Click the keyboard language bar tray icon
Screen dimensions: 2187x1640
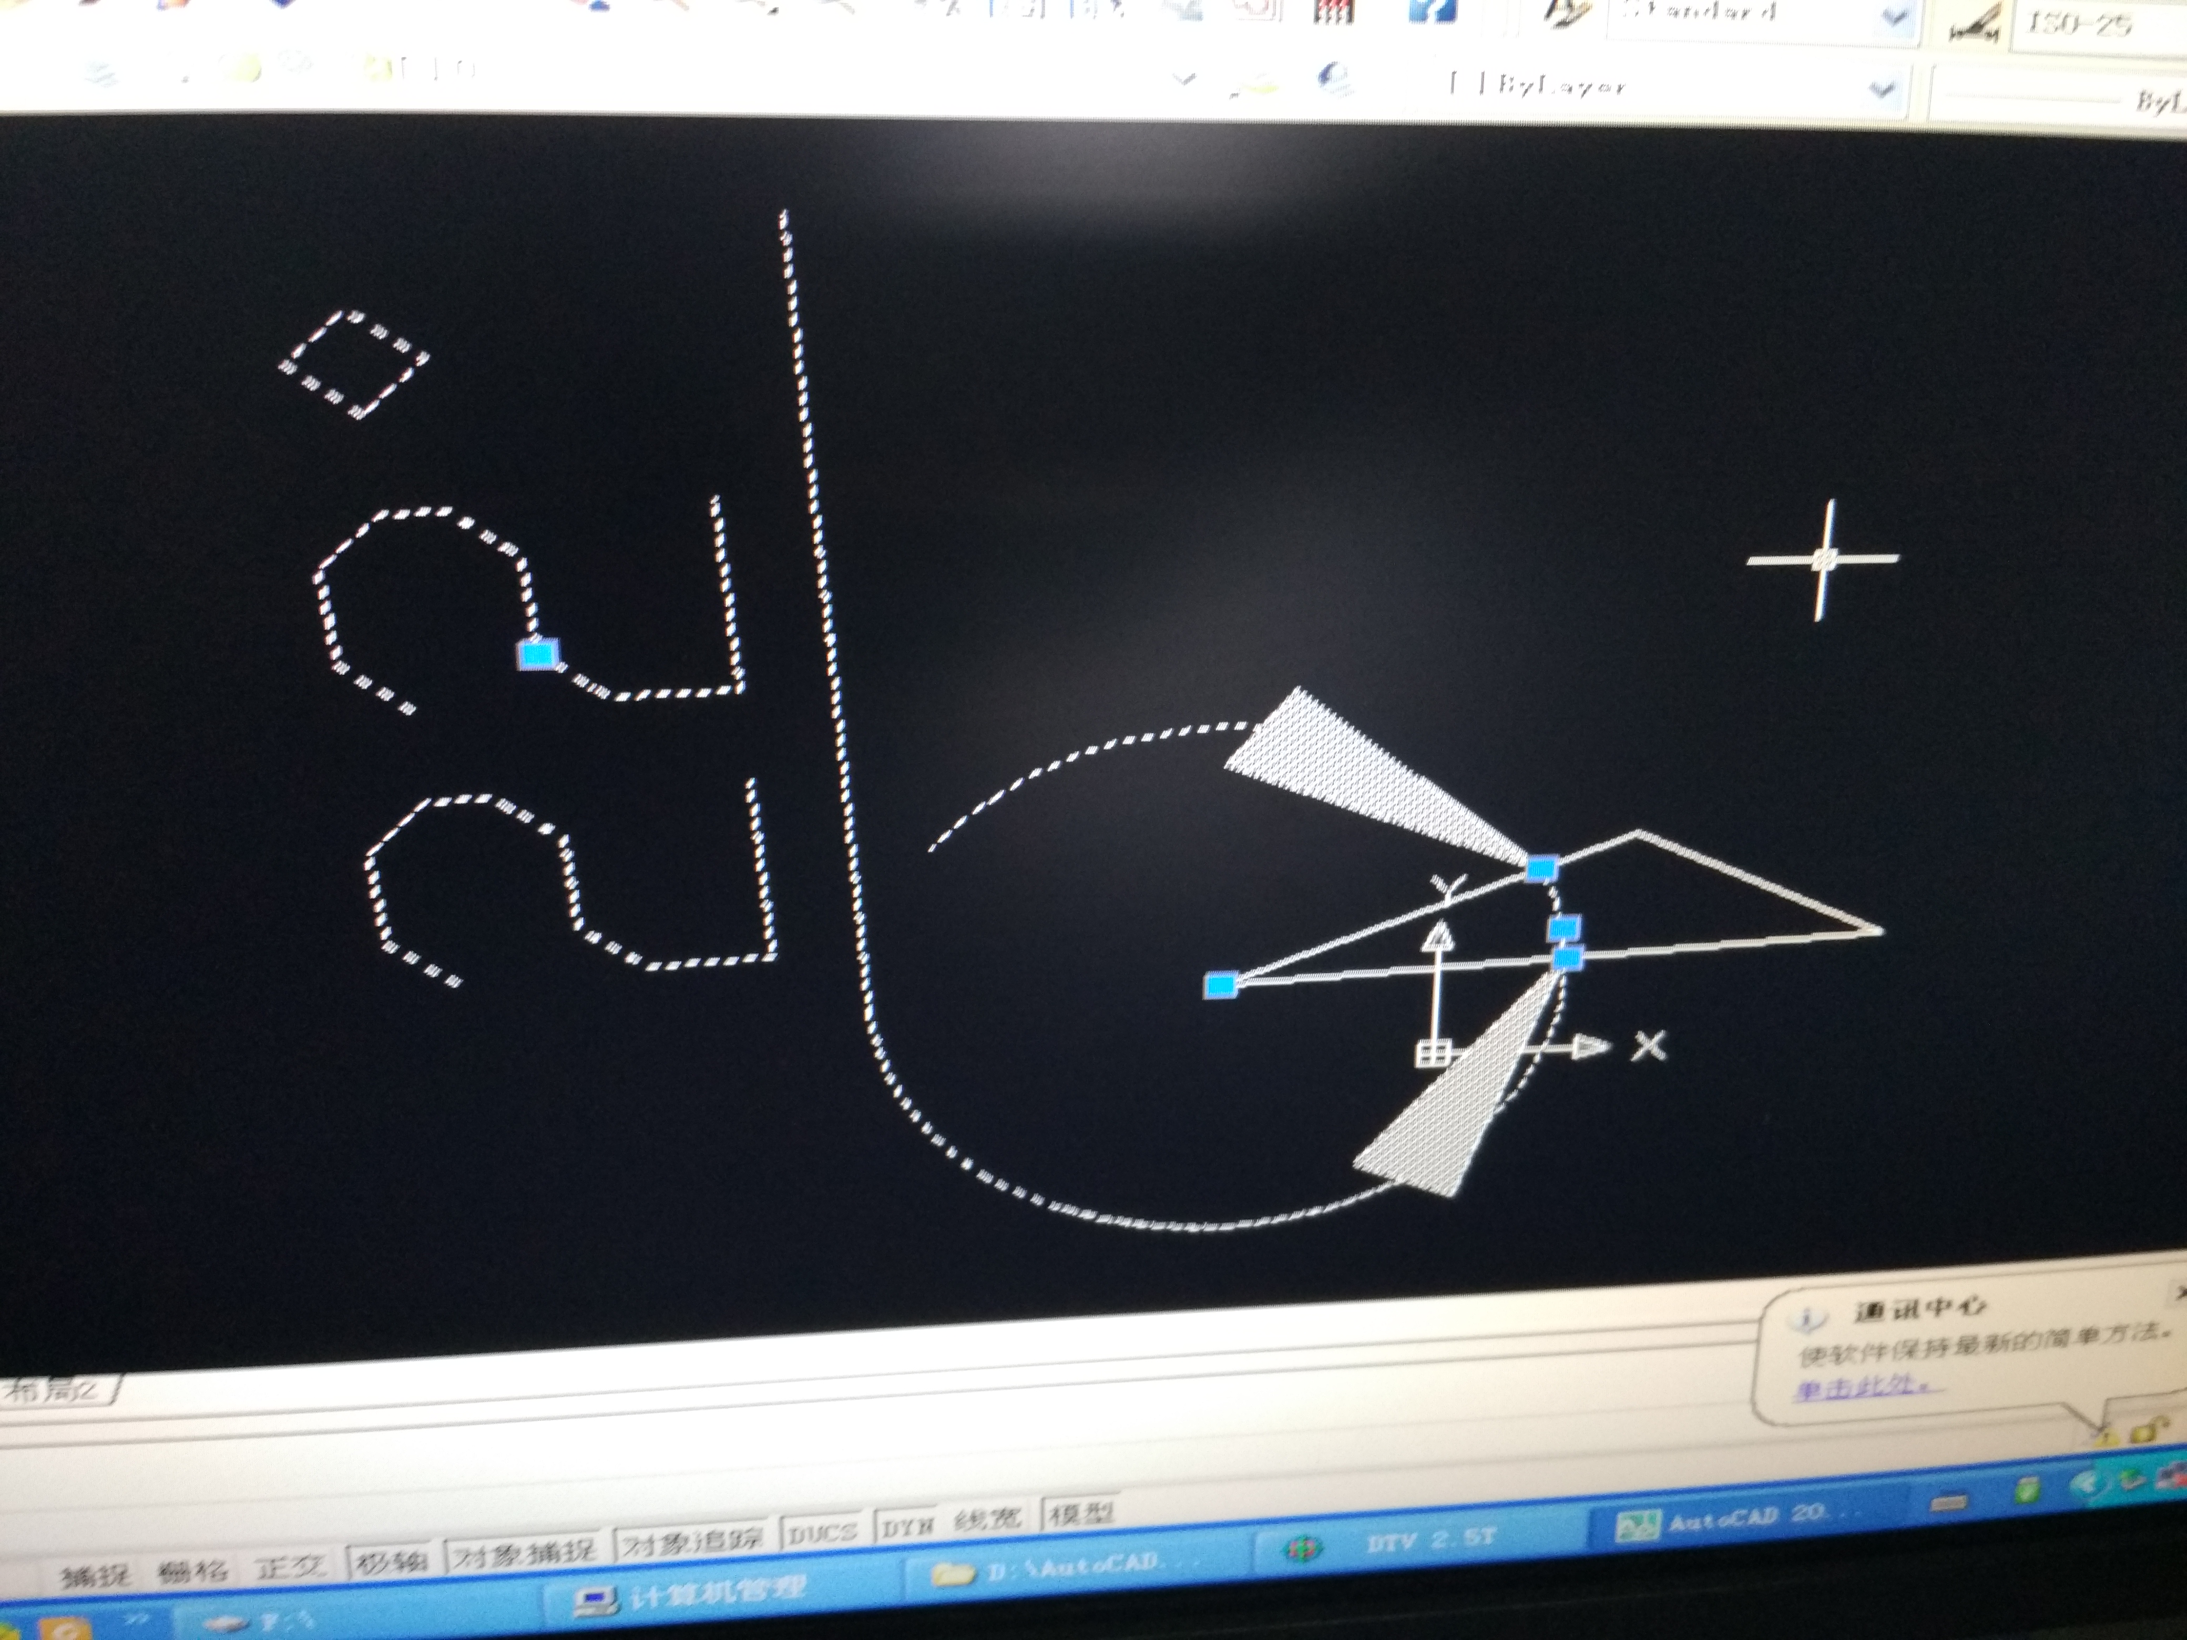(1950, 1503)
